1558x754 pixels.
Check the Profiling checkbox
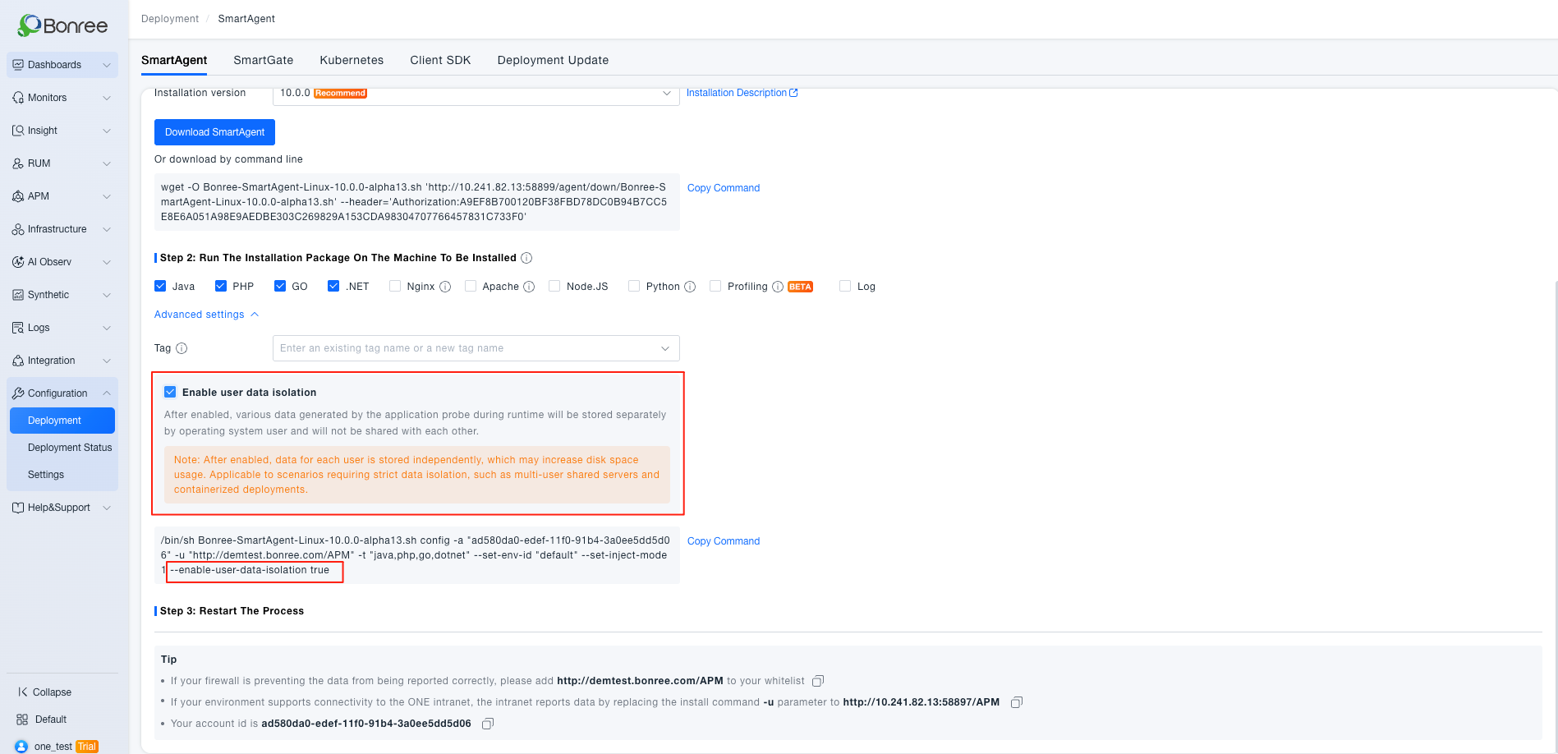click(715, 286)
